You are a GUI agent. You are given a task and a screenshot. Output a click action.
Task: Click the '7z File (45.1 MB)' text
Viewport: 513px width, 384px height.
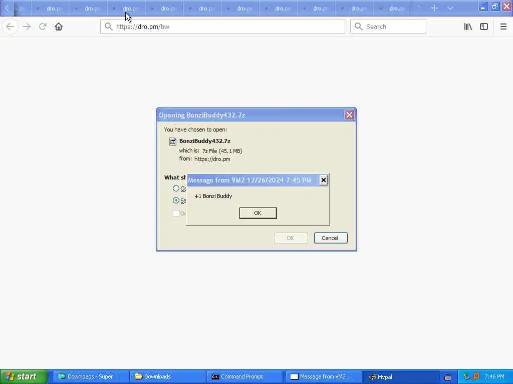coord(222,151)
